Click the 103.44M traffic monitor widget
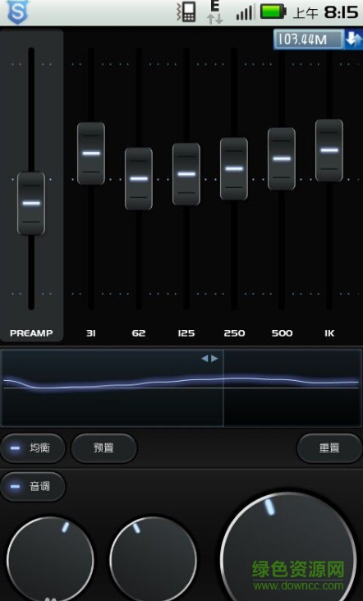This screenshot has width=363, height=601. pyautogui.click(x=308, y=39)
